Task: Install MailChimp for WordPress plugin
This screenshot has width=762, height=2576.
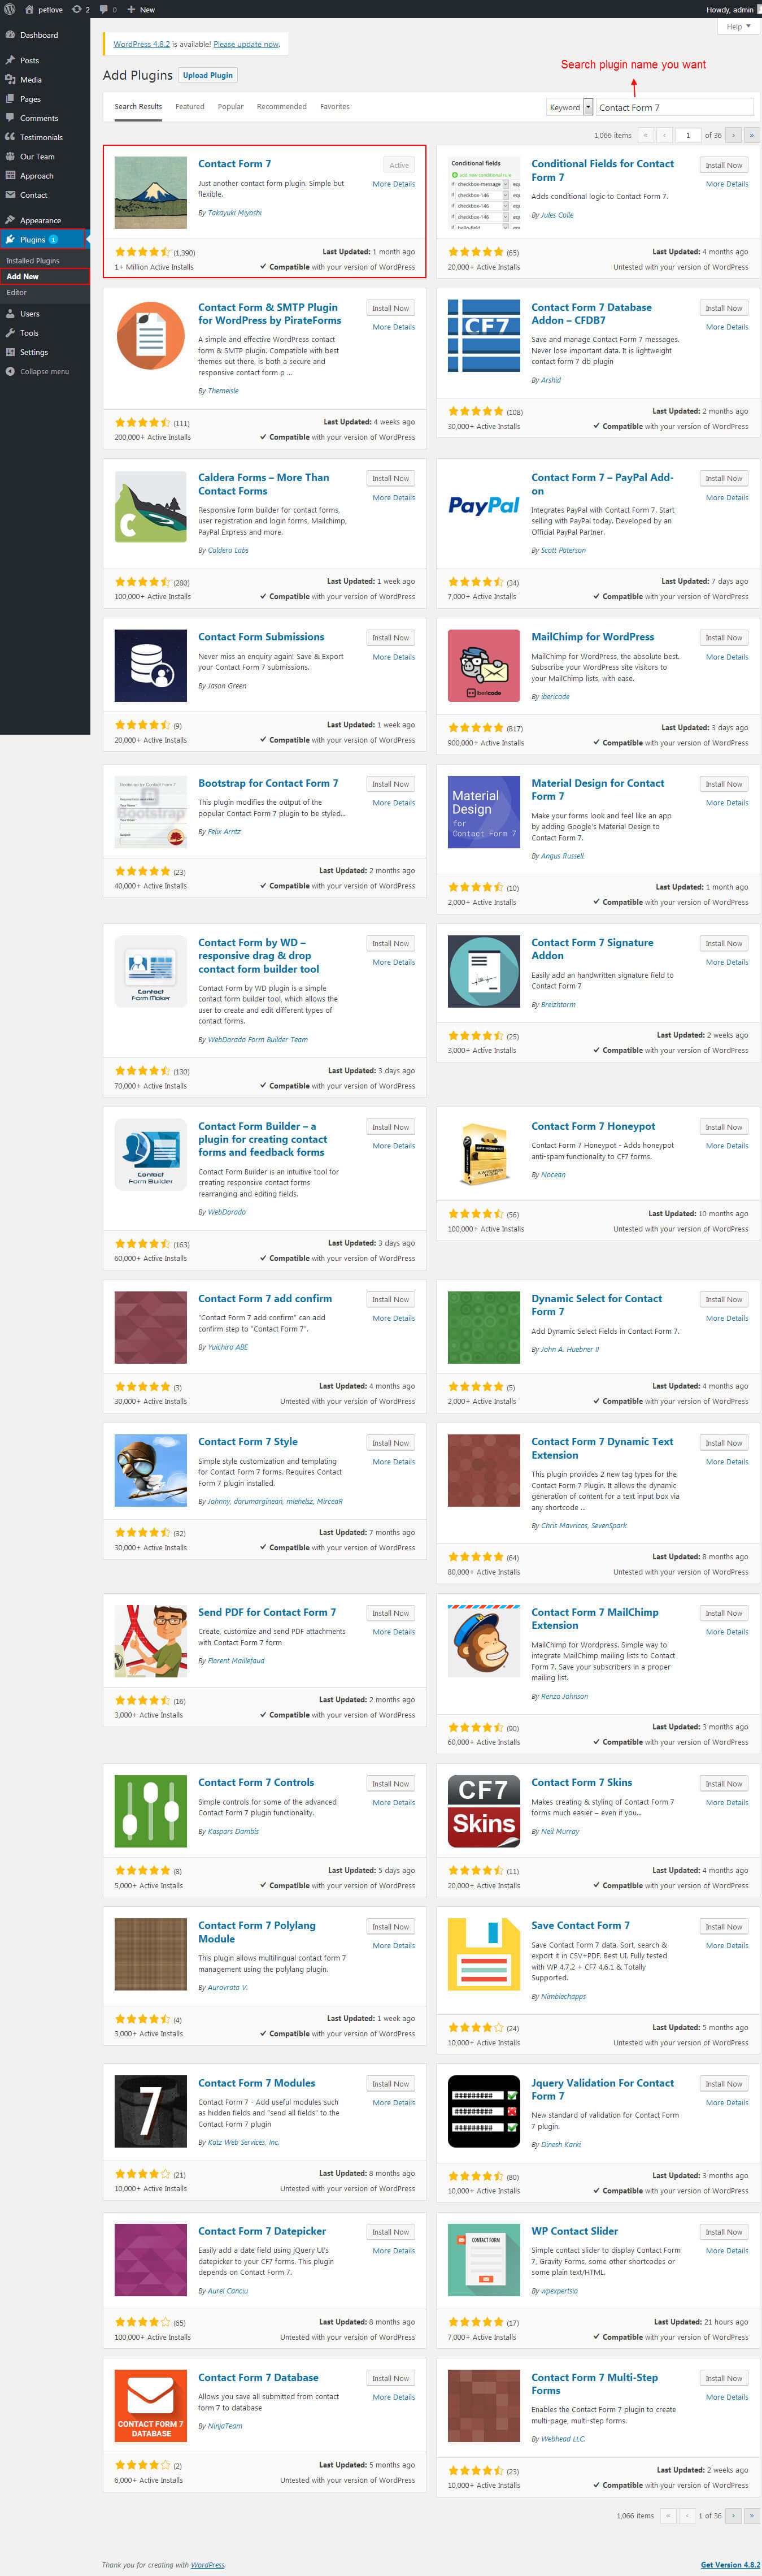Action: [x=724, y=637]
